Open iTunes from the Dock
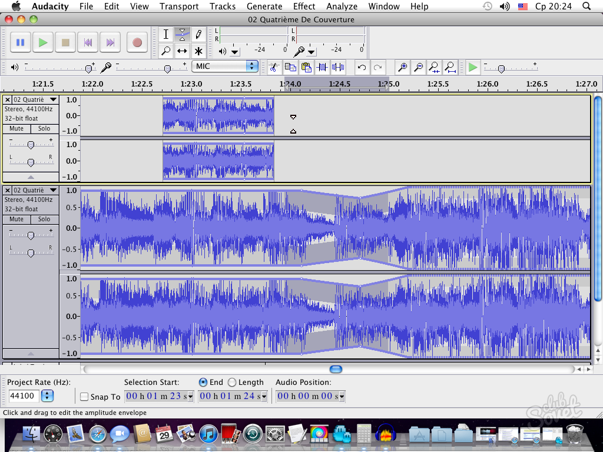The height and width of the screenshot is (452, 603). (208, 434)
